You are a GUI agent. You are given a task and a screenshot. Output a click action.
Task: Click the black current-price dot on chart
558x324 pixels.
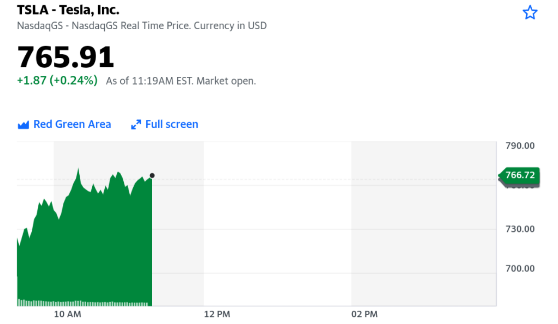[152, 175]
